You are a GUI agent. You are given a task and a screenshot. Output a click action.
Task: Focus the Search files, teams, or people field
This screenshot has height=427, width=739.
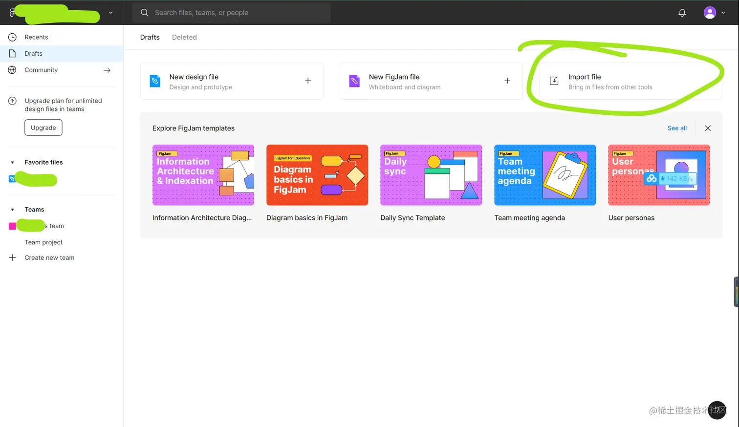point(232,13)
